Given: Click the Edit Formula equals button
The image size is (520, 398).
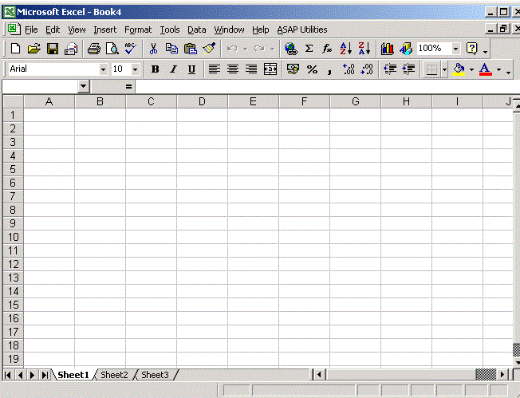Looking at the screenshot, I should 128,87.
